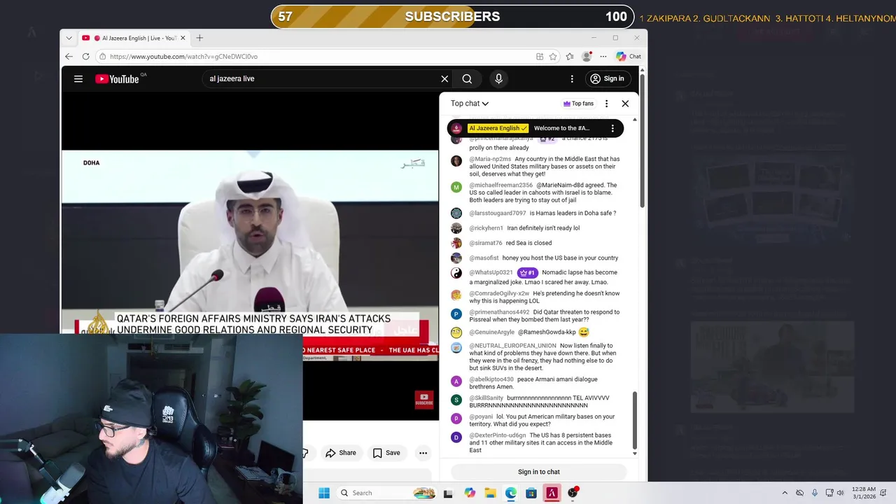Switch to Microsoft Edge on the taskbar
This screenshot has height=504, width=896.
[x=510, y=493]
